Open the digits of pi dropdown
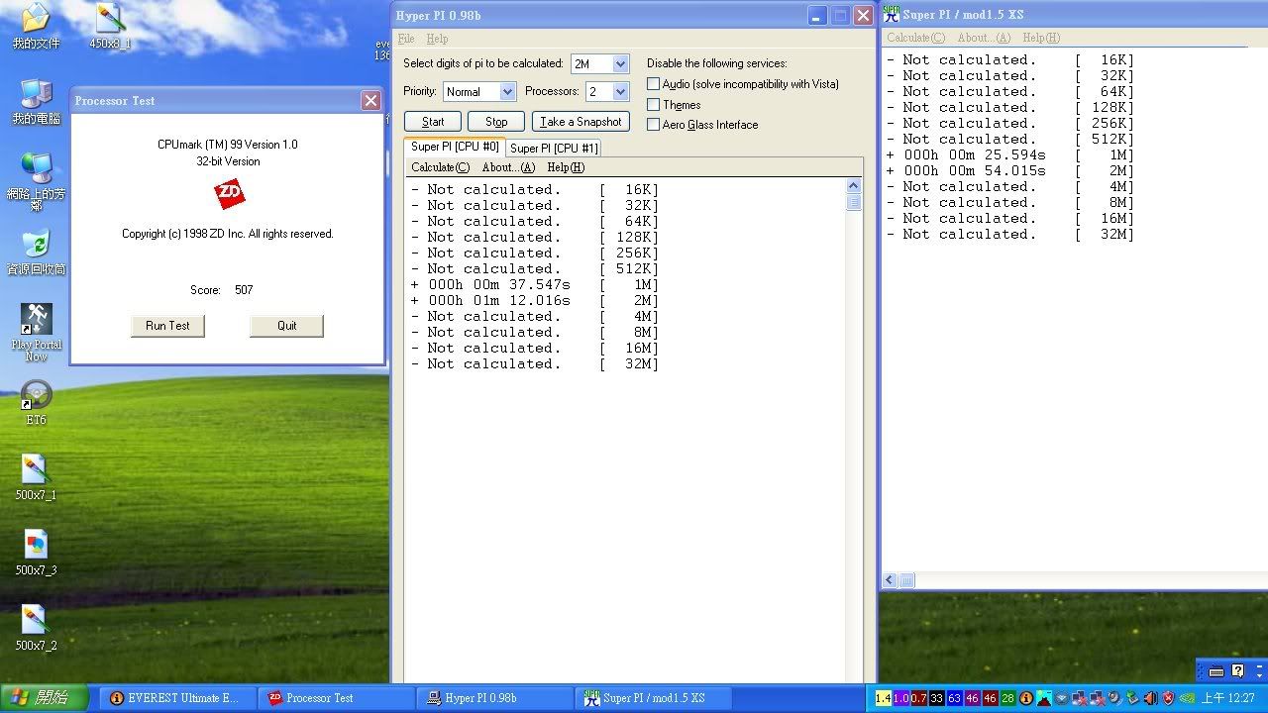1268x713 pixels. 620,63
